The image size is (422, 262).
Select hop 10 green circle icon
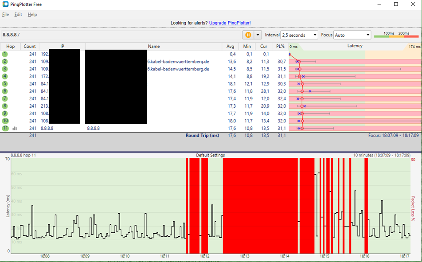tap(5, 121)
